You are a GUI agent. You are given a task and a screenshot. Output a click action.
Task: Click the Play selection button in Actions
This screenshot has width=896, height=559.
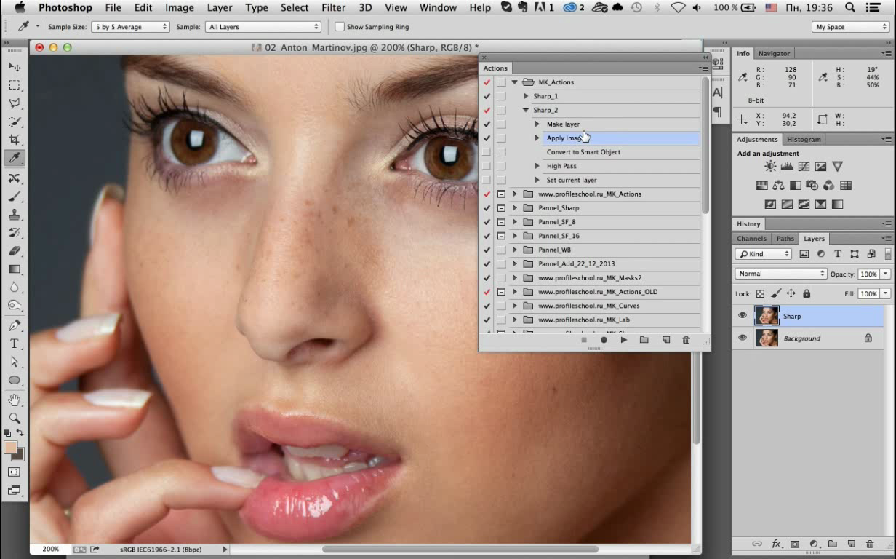pyautogui.click(x=624, y=340)
